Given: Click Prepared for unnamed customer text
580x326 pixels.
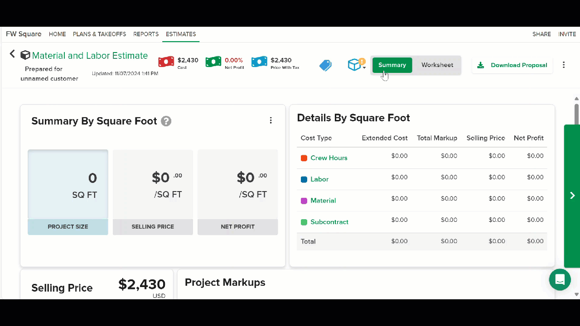Looking at the screenshot, I should [x=49, y=74].
